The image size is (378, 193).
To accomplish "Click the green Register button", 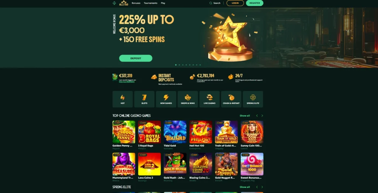I will pyautogui.click(x=255, y=3).
